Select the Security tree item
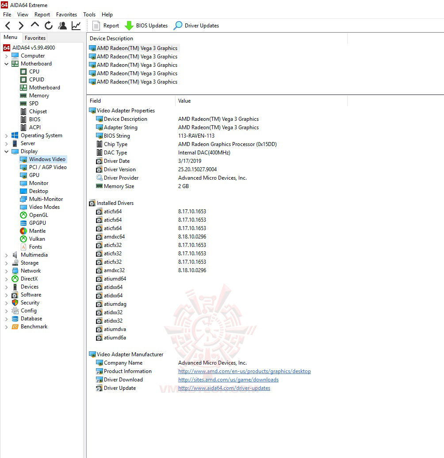 click(30, 303)
